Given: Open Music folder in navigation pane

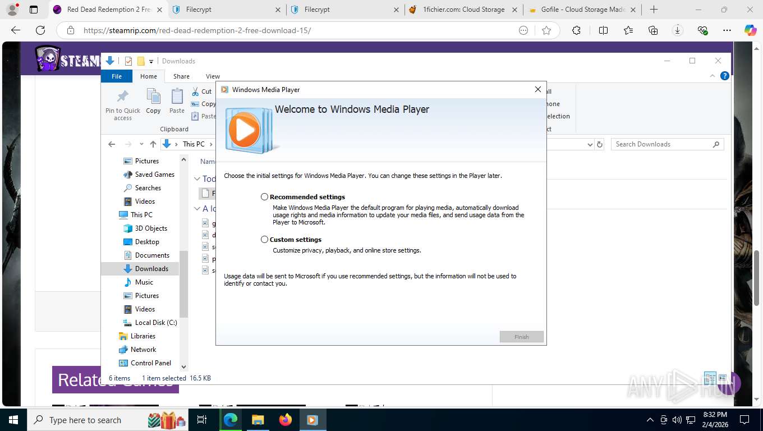Looking at the screenshot, I should click(144, 282).
